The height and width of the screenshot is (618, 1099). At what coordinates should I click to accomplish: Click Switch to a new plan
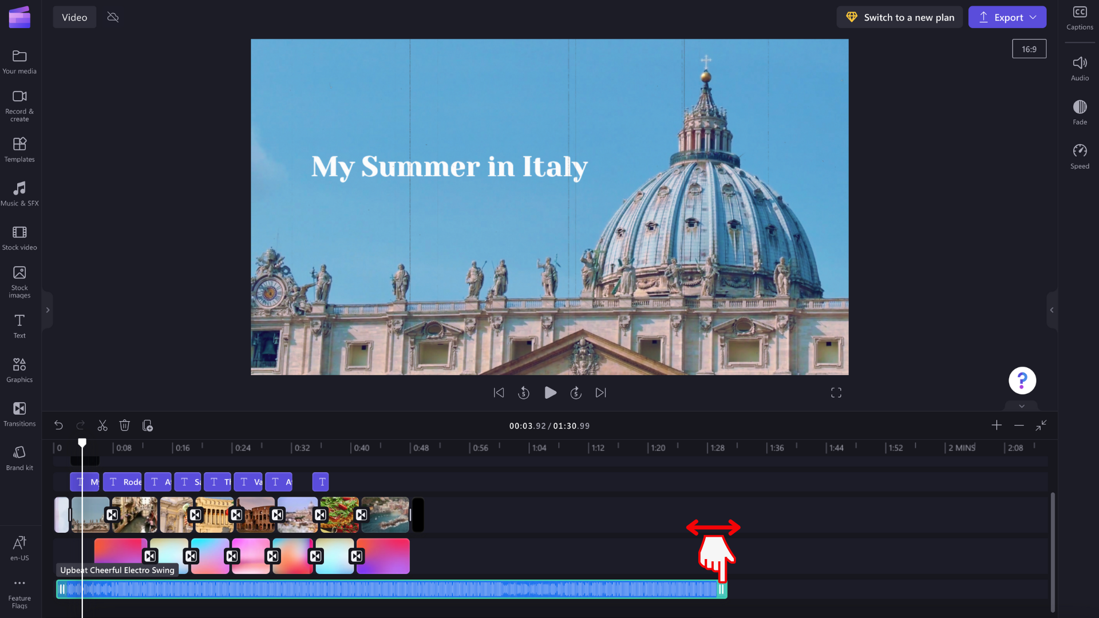tap(899, 17)
